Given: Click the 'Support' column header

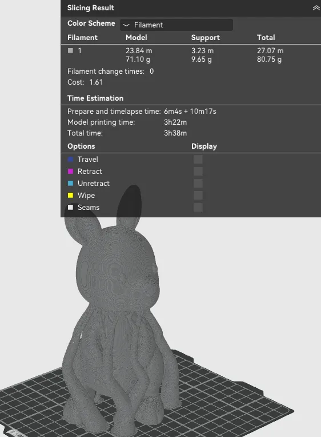Looking at the screenshot, I should 206,38.
